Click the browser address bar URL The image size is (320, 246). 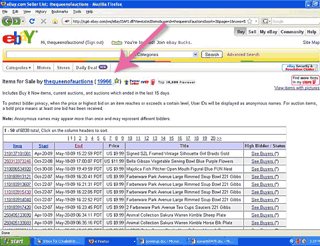(159, 21)
